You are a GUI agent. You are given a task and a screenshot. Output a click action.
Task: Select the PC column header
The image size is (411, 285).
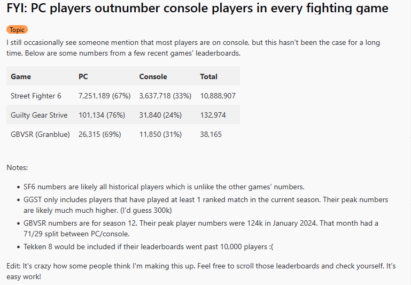coord(83,76)
